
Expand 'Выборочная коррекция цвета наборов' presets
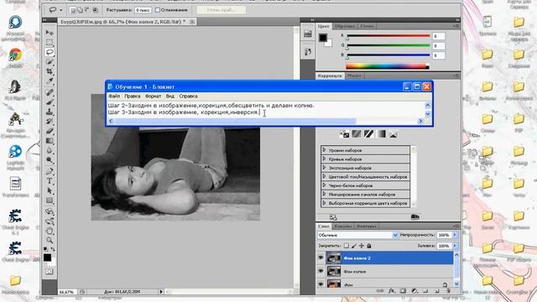[324, 203]
